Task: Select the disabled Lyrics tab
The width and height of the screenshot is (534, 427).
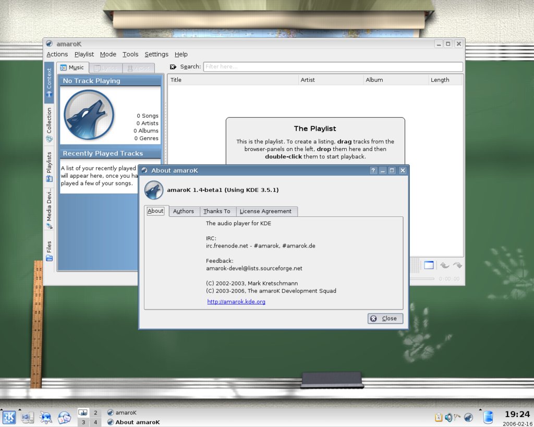Action: pyautogui.click(x=105, y=68)
